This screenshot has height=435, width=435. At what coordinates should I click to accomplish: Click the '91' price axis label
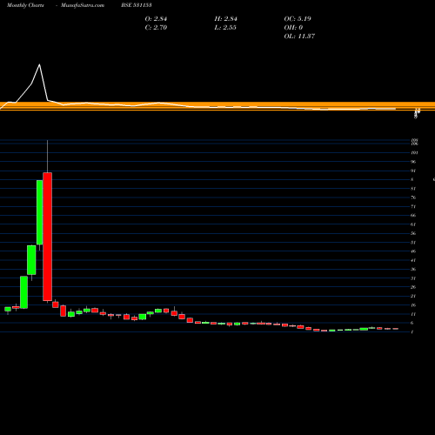coord(413,171)
